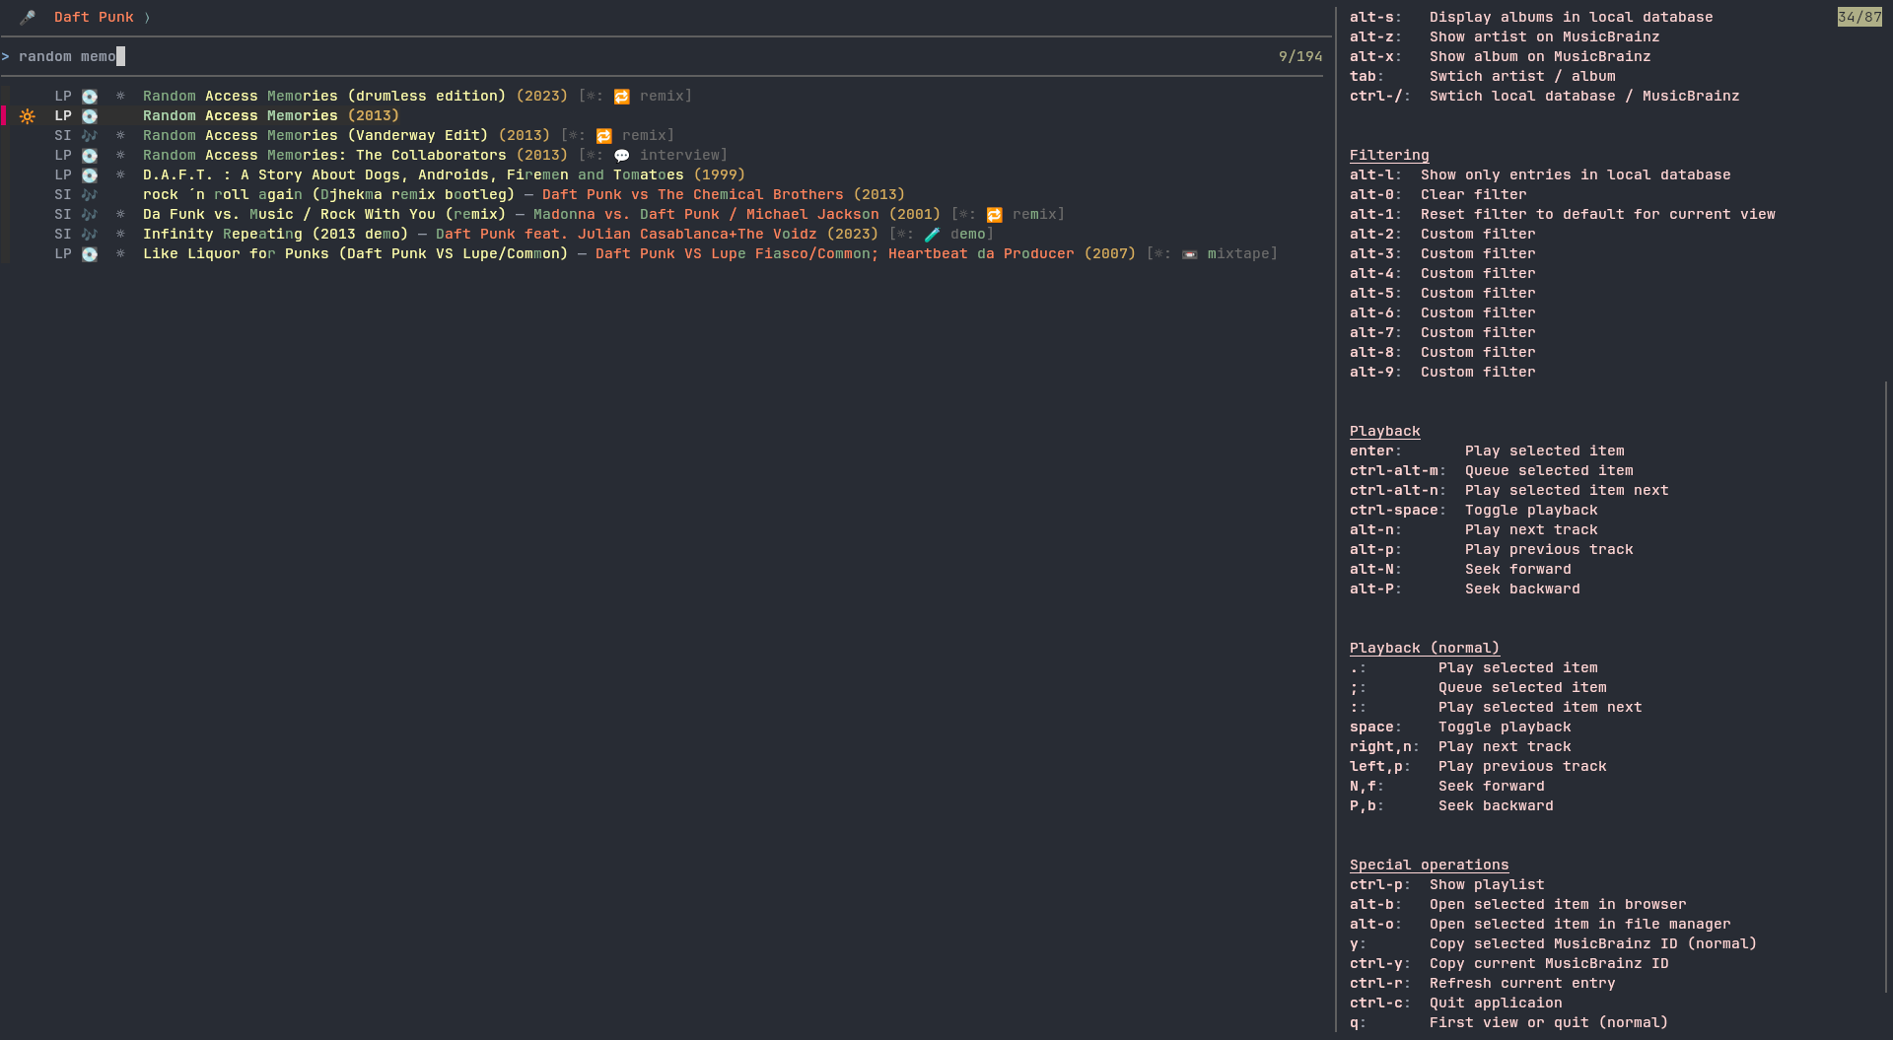The width and height of the screenshot is (1893, 1040).
Task: Click the orange sun marker on selected row
Action: coord(28,116)
